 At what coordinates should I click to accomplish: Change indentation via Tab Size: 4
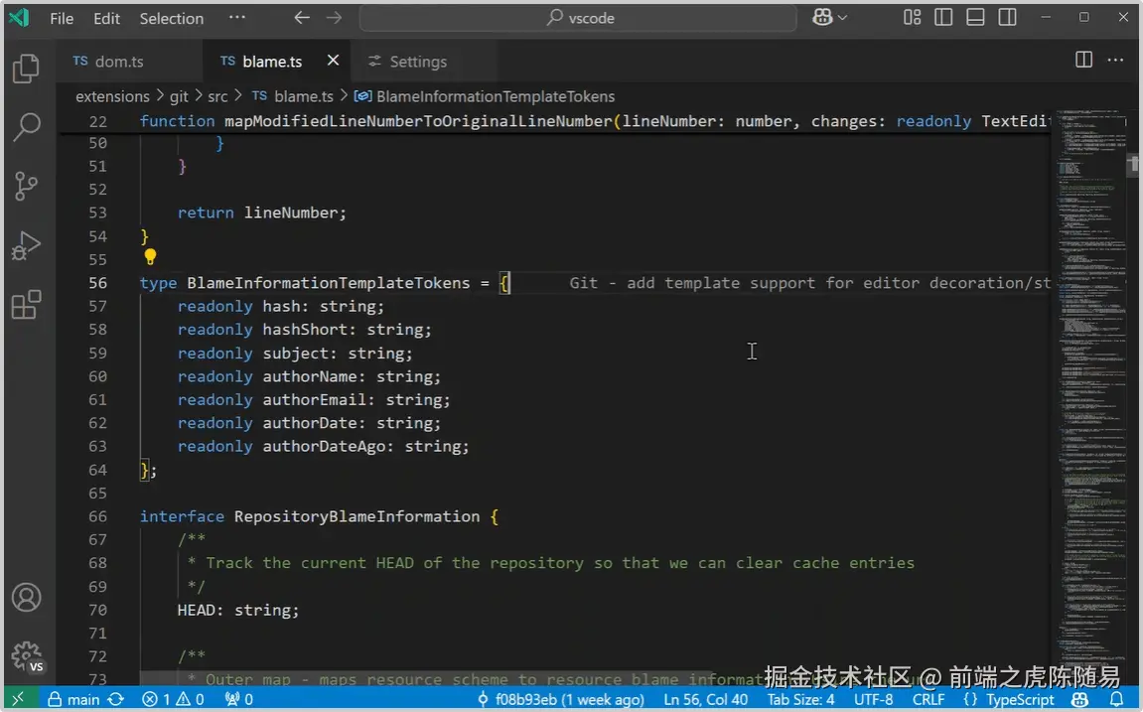800,699
